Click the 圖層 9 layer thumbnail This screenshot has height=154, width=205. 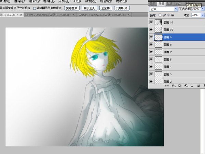coord(158,37)
